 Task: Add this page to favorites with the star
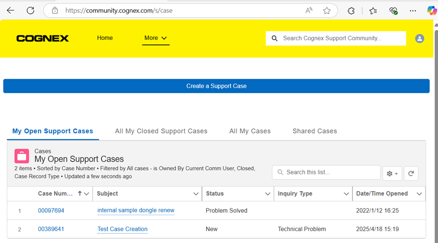coord(327,11)
